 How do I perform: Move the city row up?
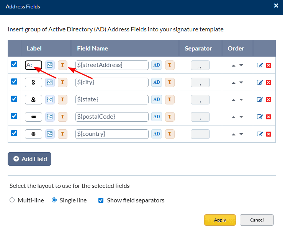[234, 83]
